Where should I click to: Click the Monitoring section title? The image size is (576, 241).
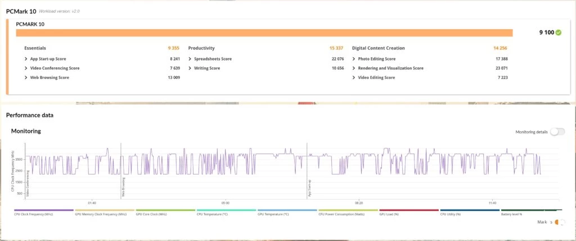26,131
